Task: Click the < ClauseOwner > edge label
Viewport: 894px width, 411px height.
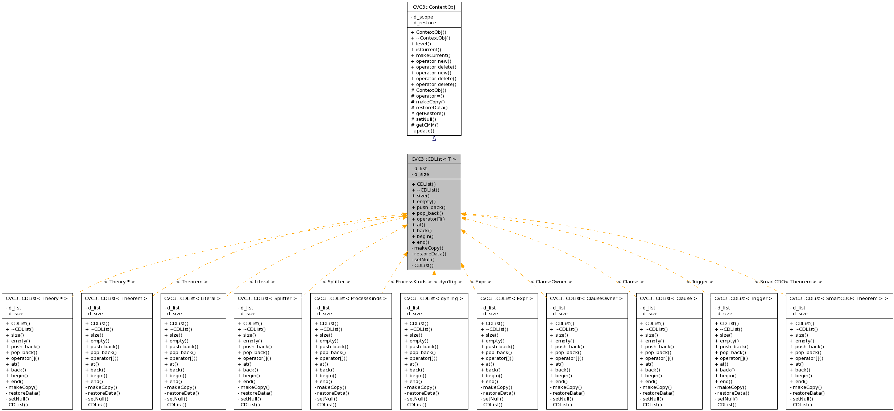Action: (x=552, y=281)
